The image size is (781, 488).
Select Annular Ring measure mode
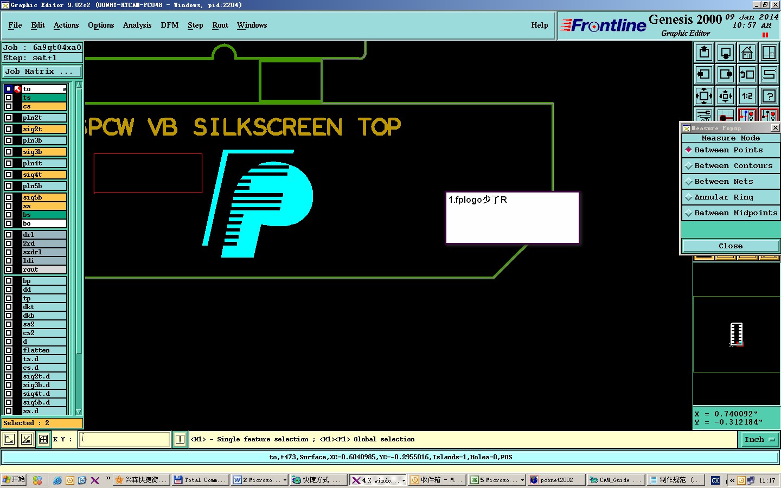731,197
